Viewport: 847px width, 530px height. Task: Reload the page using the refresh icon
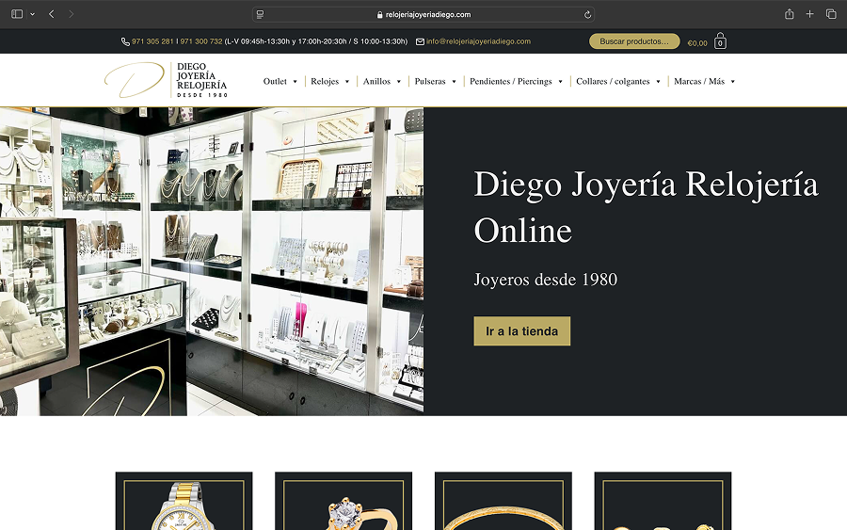pos(587,14)
